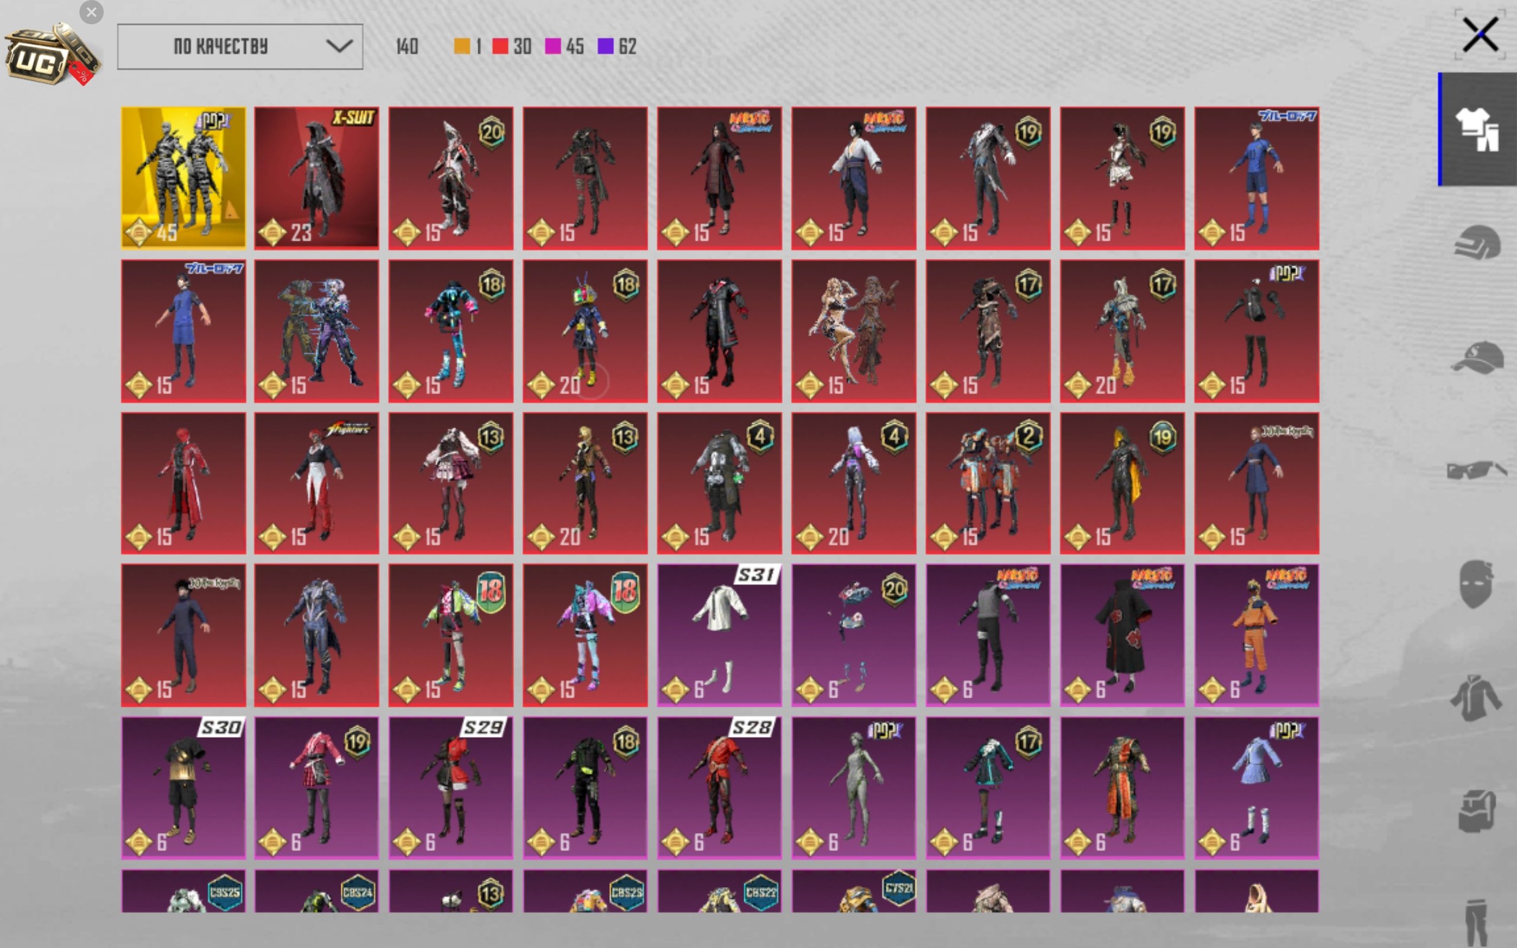Select the yellow cape outfit with badge 19
The image size is (1517, 948).
point(1123,483)
